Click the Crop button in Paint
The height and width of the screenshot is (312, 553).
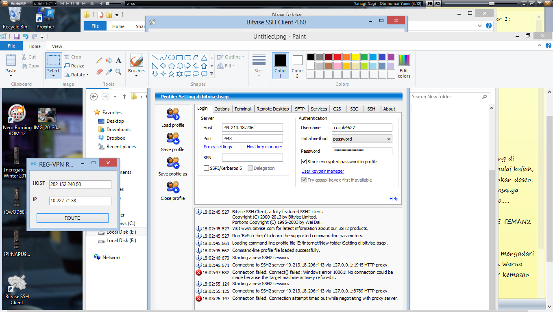click(x=73, y=57)
